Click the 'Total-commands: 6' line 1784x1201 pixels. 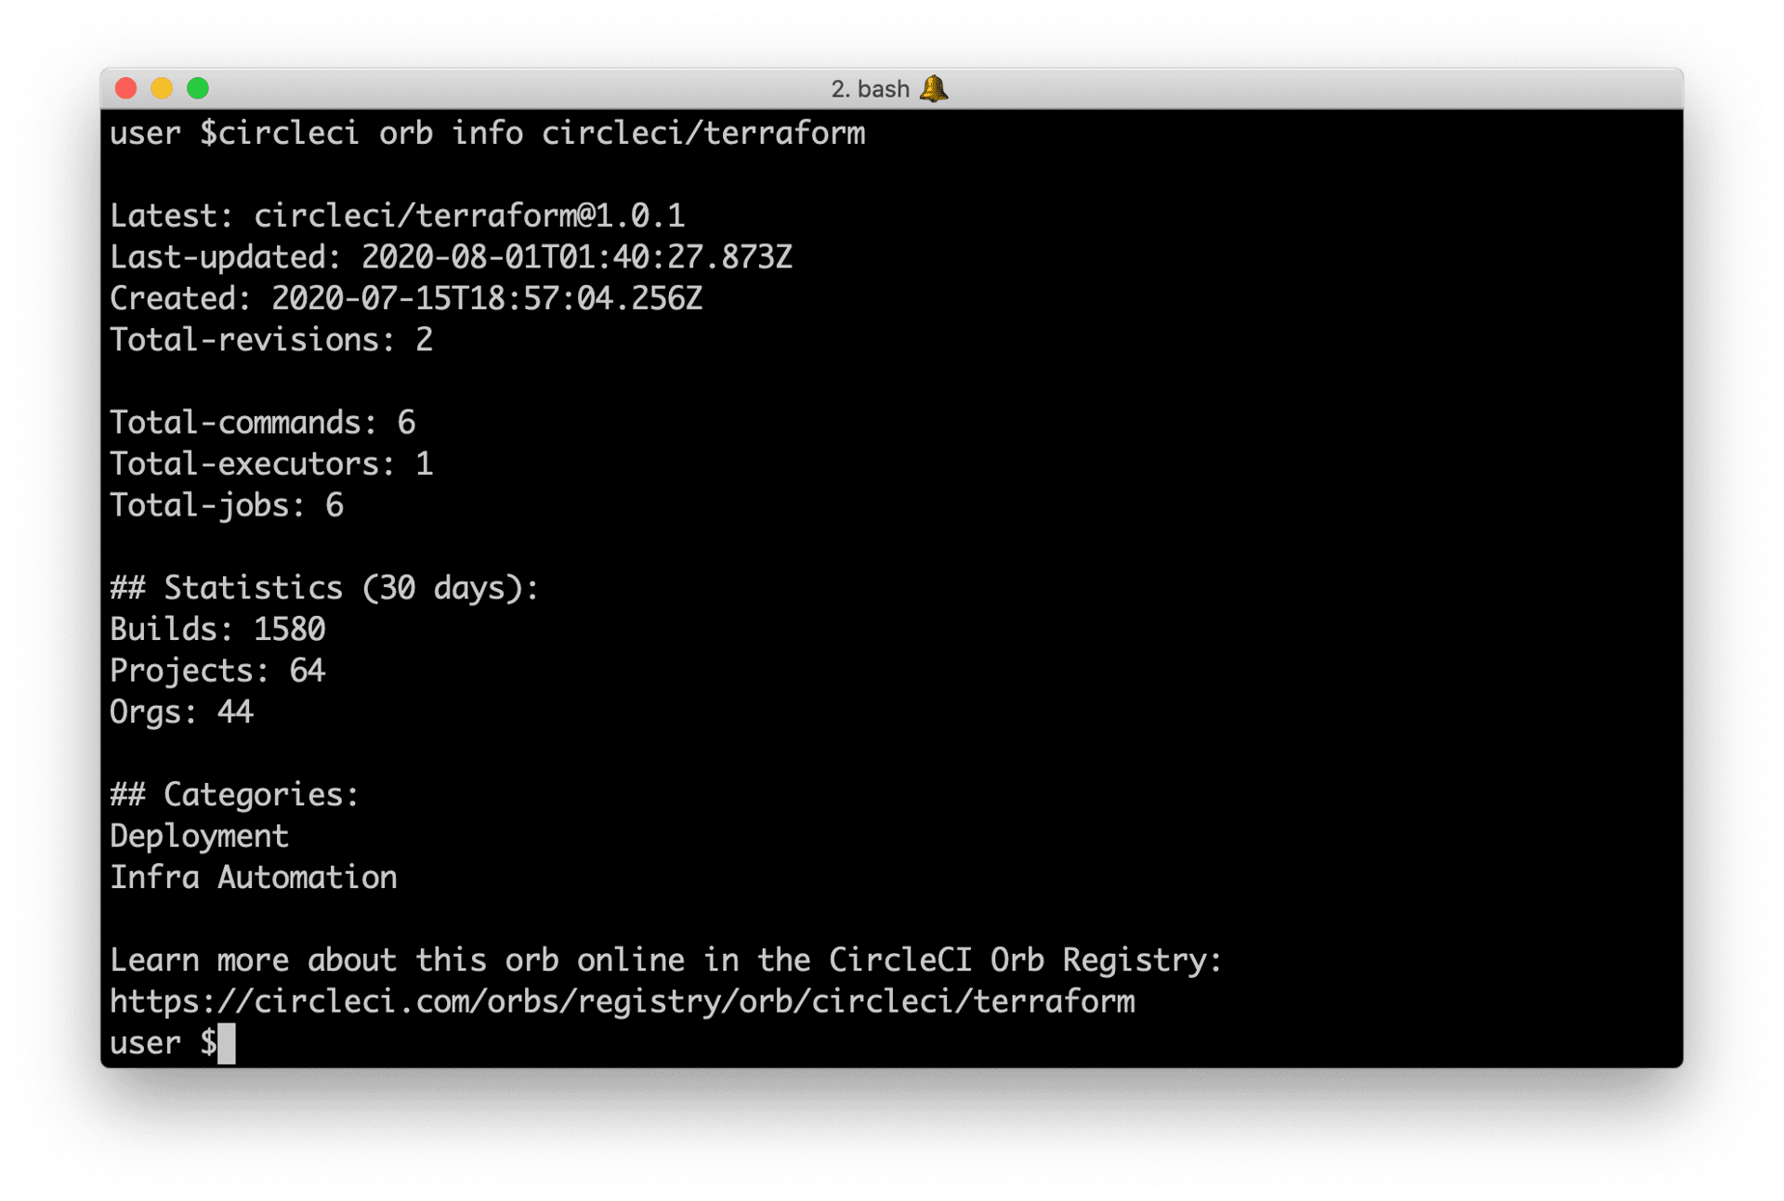pyautogui.click(x=263, y=423)
